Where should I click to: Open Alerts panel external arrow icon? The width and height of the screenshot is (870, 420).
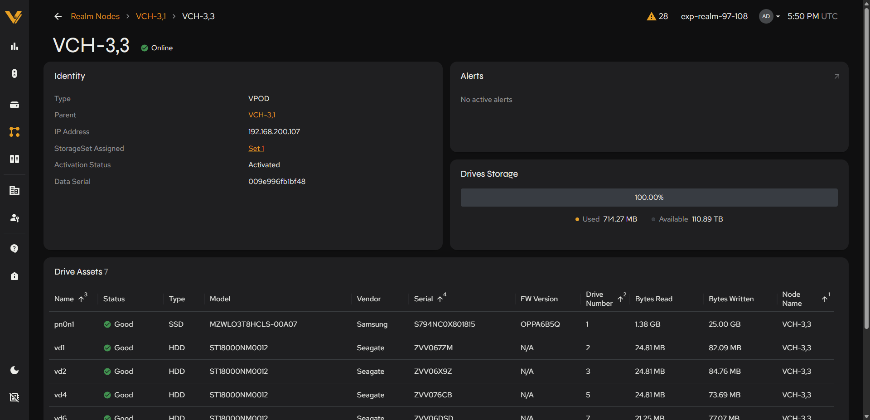click(x=837, y=77)
